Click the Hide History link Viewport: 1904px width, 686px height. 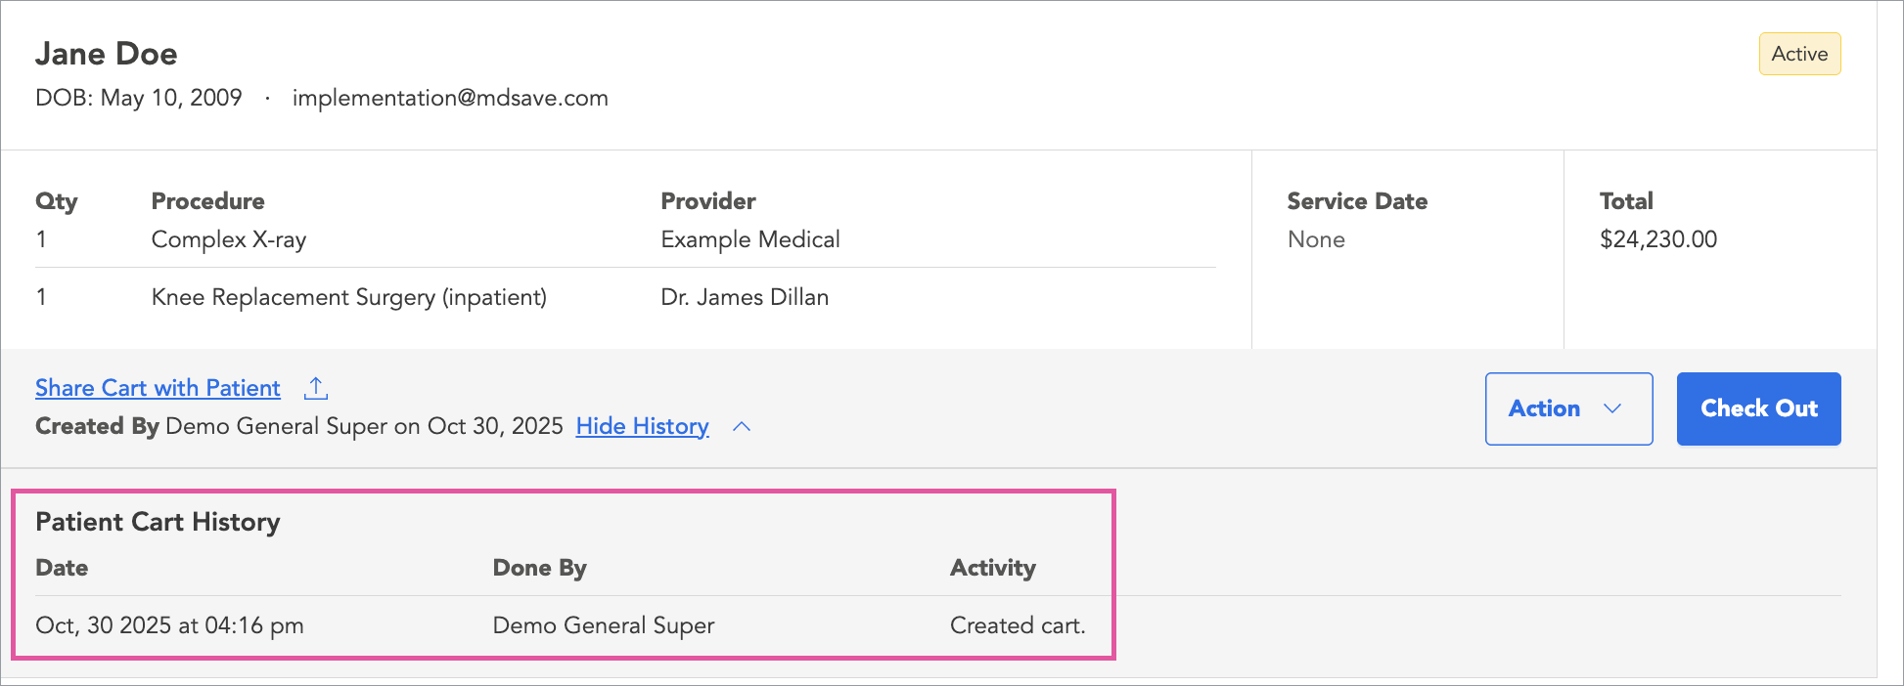click(x=642, y=426)
